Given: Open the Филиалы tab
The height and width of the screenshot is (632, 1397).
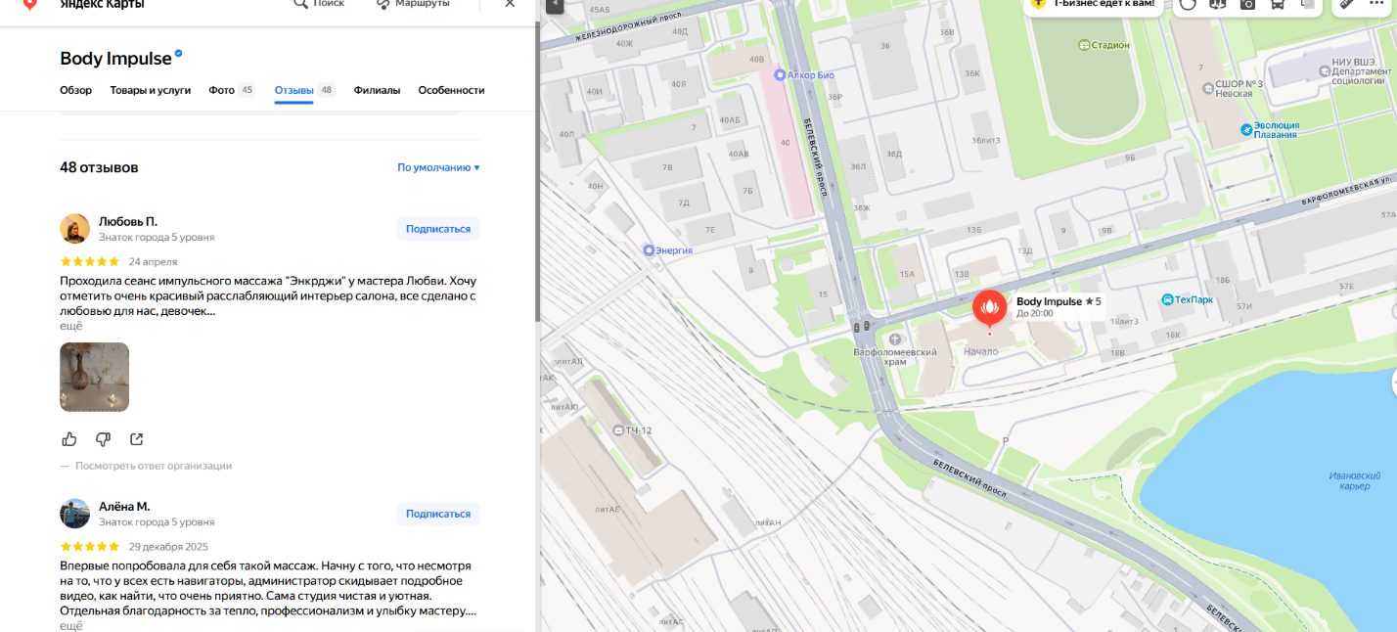Looking at the screenshot, I should click(x=377, y=90).
